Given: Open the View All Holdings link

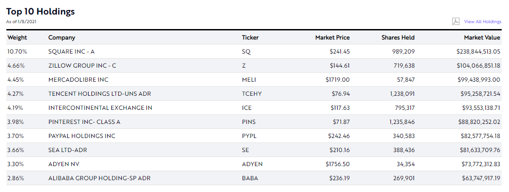Looking at the screenshot, I should point(483,22).
